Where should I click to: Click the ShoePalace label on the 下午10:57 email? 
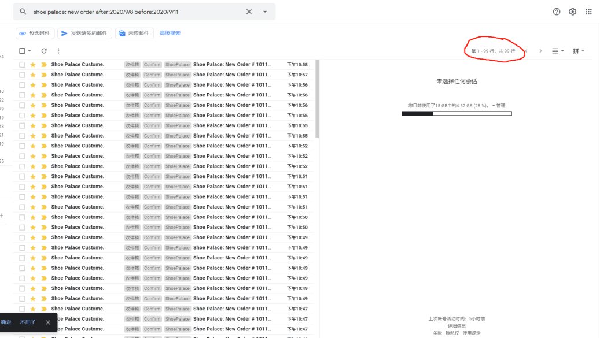[x=178, y=75]
